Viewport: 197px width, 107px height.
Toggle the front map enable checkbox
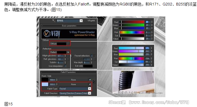(90, 80)
